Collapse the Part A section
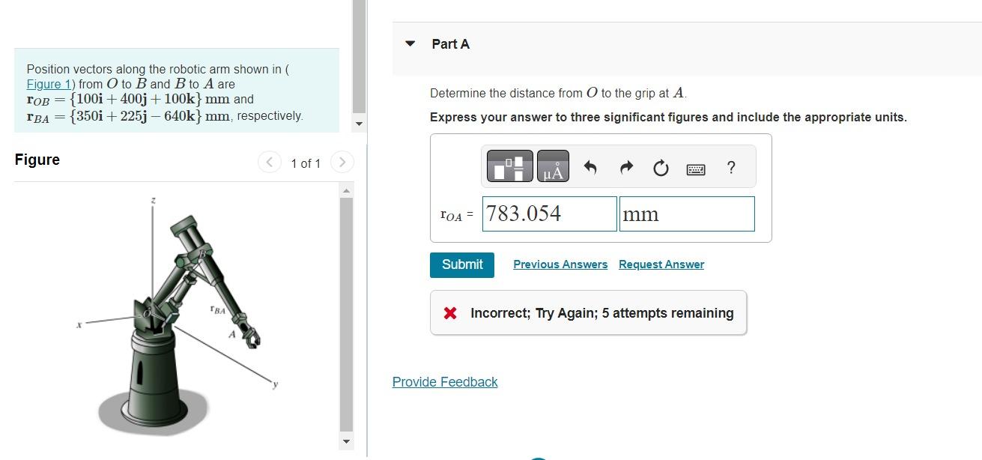Image resolution: width=982 pixels, height=460 pixels. tap(410, 43)
